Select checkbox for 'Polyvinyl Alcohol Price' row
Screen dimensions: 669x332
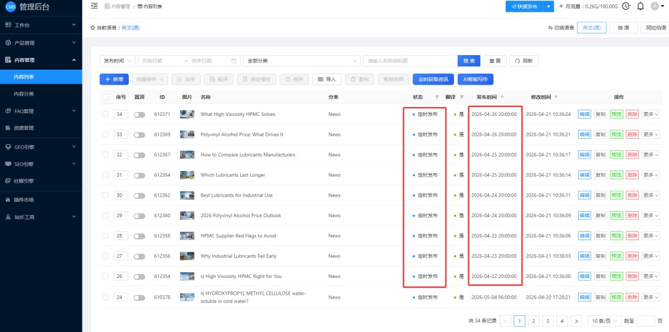(x=105, y=134)
